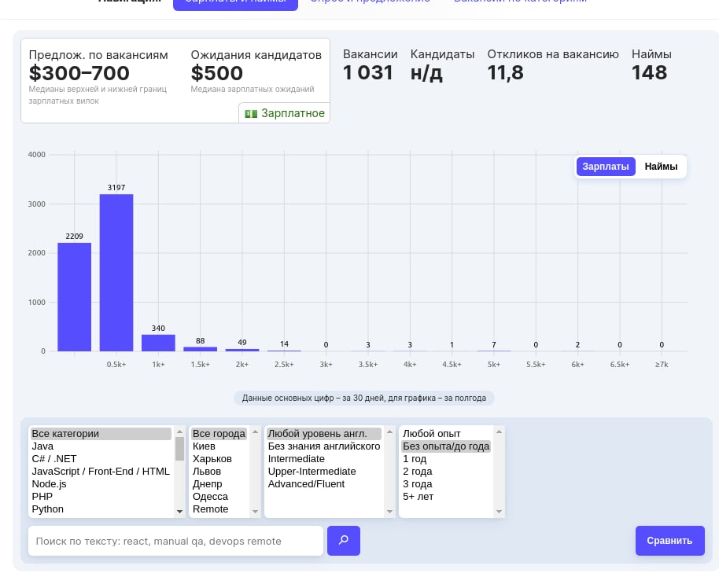Choose Харьков in city list

tap(219, 458)
